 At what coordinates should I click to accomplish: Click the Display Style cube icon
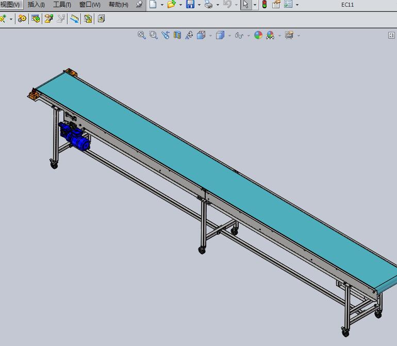220,35
